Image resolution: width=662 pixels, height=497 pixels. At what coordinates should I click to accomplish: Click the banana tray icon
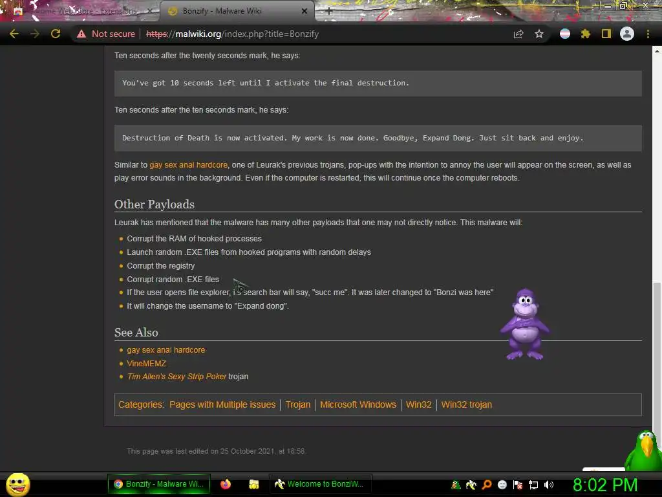point(471,485)
